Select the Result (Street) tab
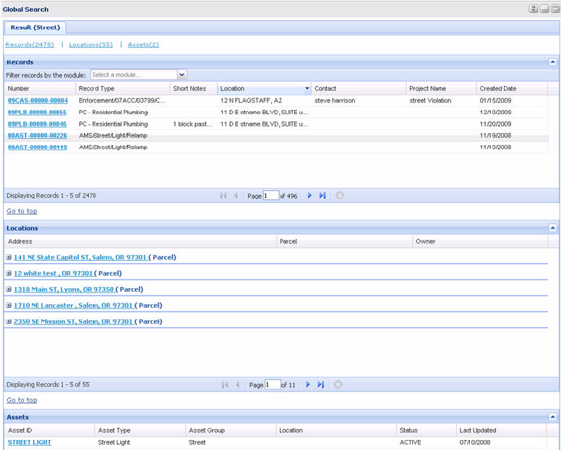561x453 pixels. (35, 27)
